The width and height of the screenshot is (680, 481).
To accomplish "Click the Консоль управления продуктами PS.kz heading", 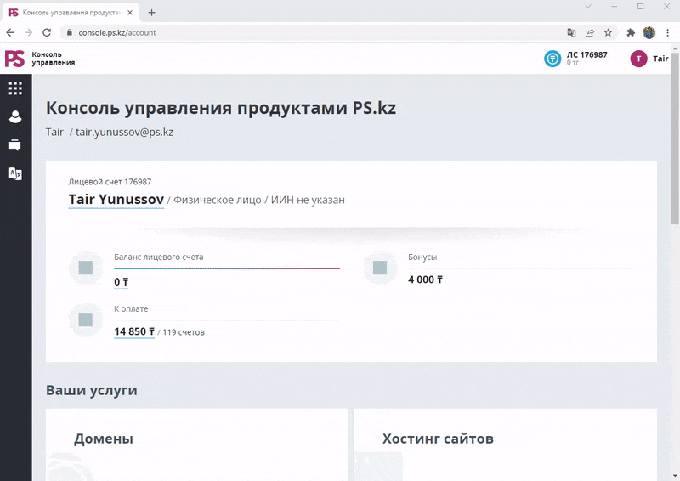I will pos(221,108).
